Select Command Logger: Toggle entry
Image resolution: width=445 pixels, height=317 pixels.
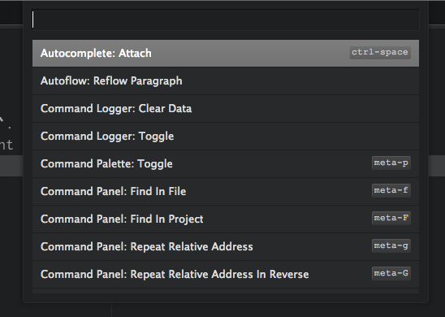click(x=226, y=136)
